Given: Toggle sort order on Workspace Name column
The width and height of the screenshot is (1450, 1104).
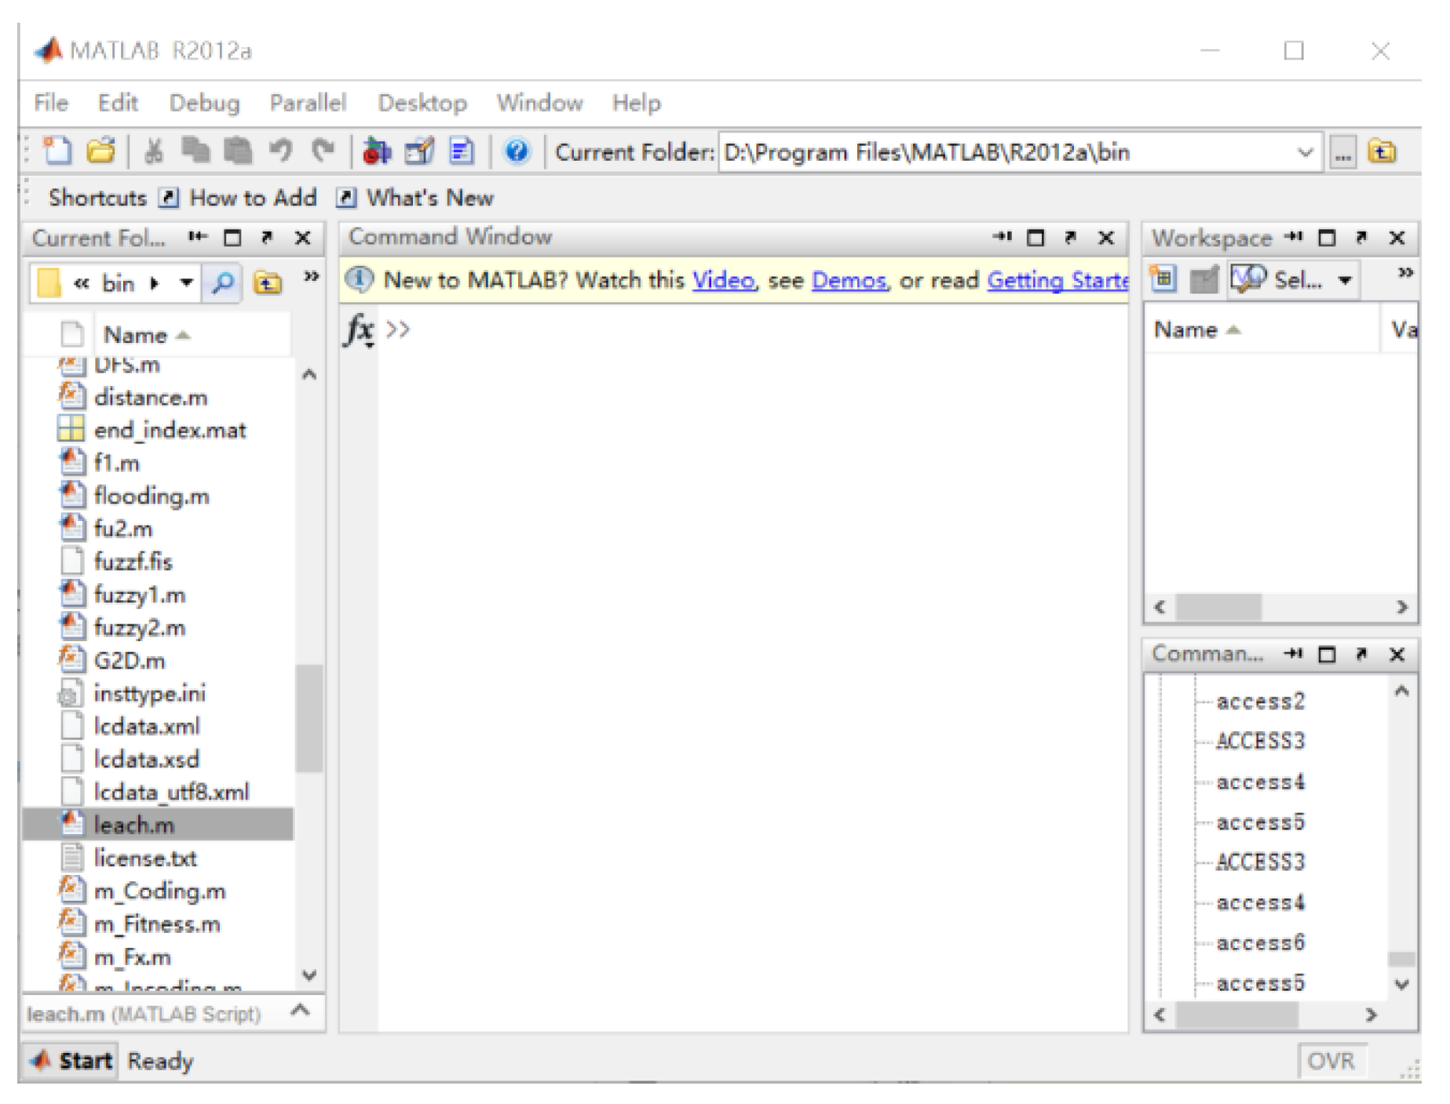Looking at the screenshot, I should click(x=1196, y=330).
